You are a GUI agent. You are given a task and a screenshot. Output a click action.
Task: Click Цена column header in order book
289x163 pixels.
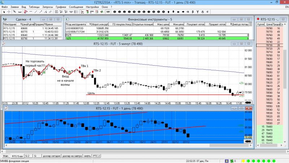click(269, 24)
